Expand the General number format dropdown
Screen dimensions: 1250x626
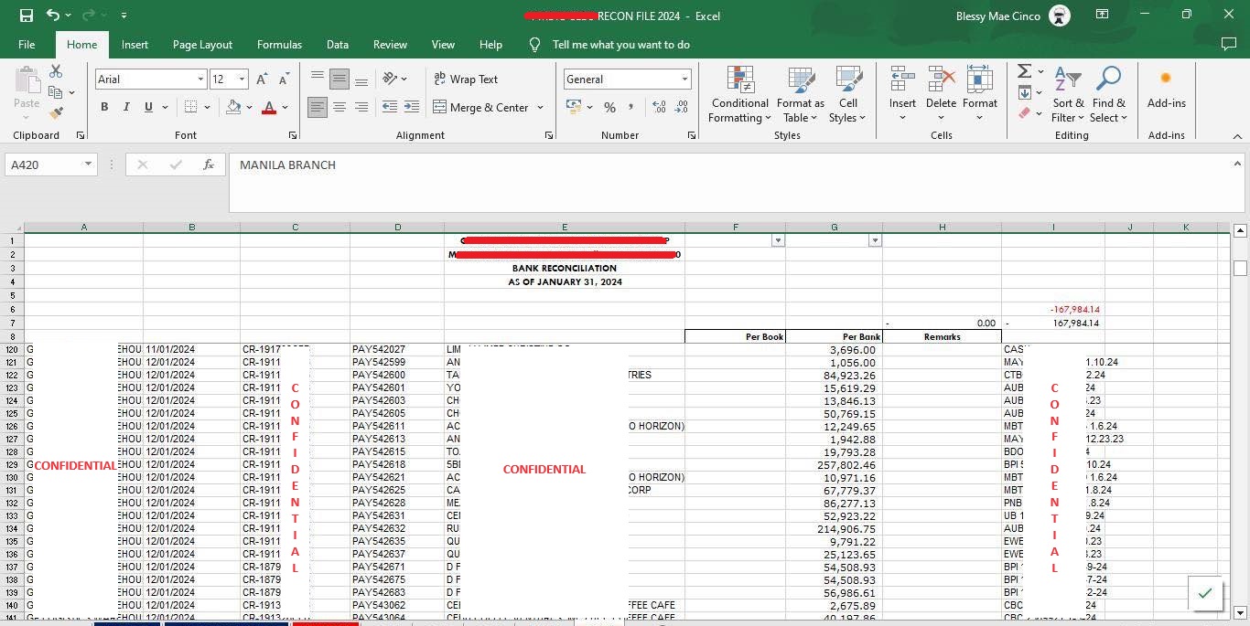[x=684, y=80]
